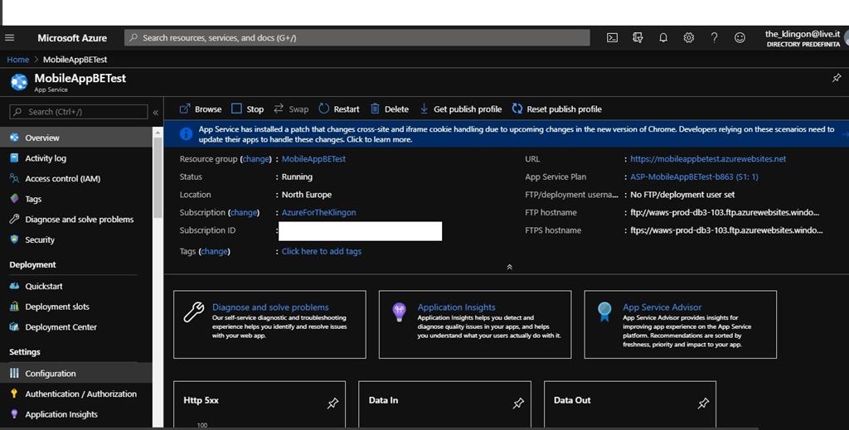Pin the MobileAppBETest blade
Screen dimensions: 849x430
coord(837,78)
